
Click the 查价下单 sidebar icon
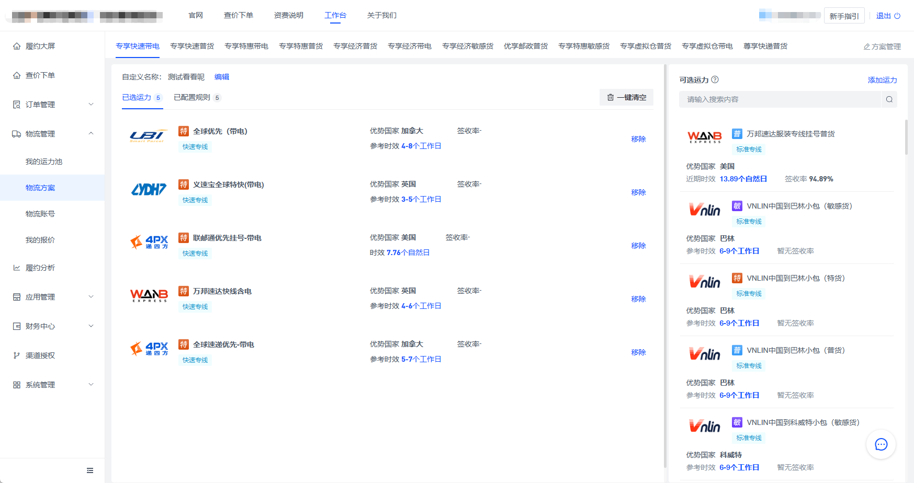click(x=17, y=75)
